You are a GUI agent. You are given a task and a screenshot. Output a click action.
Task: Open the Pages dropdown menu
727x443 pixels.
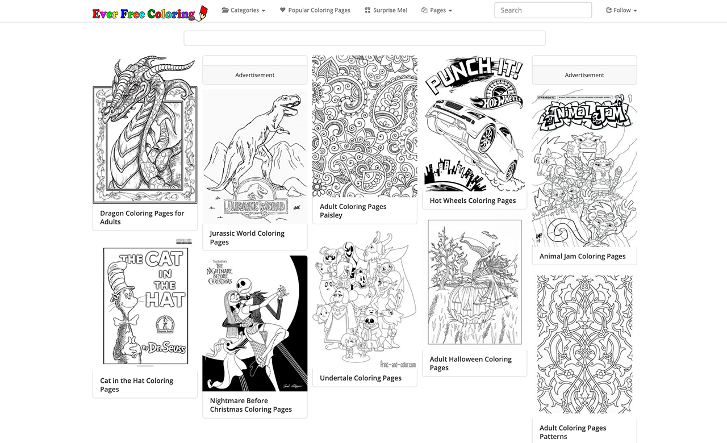[437, 10]
